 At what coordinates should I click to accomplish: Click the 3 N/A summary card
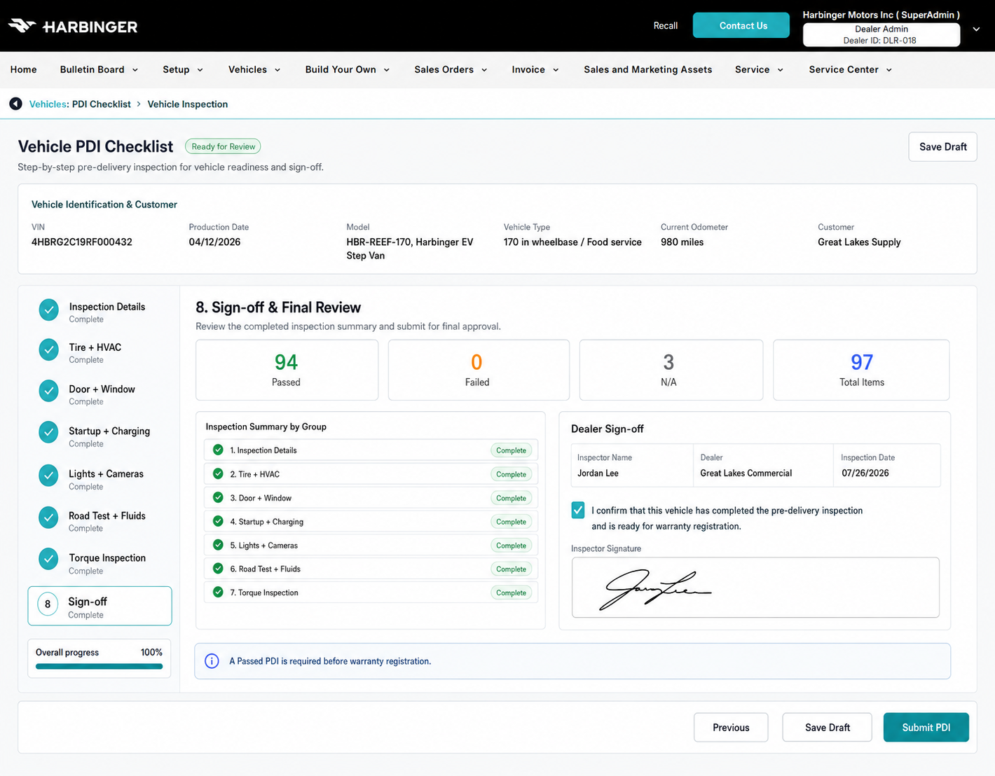click(x=671, y=370)
